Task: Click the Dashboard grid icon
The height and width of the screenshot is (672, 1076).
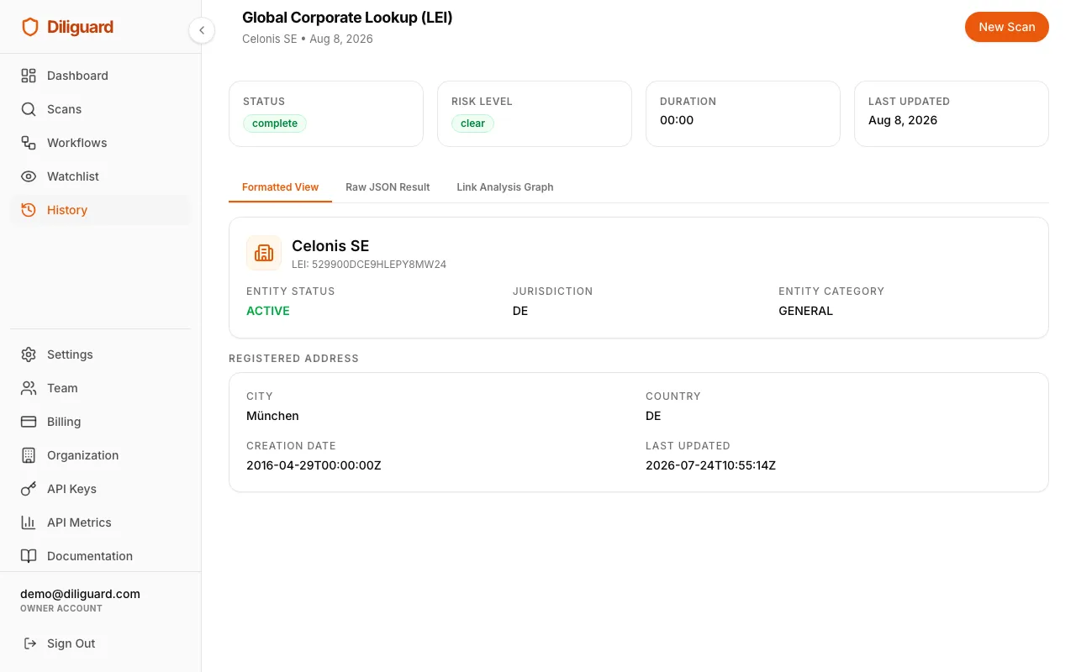Action: coord(29,76)
